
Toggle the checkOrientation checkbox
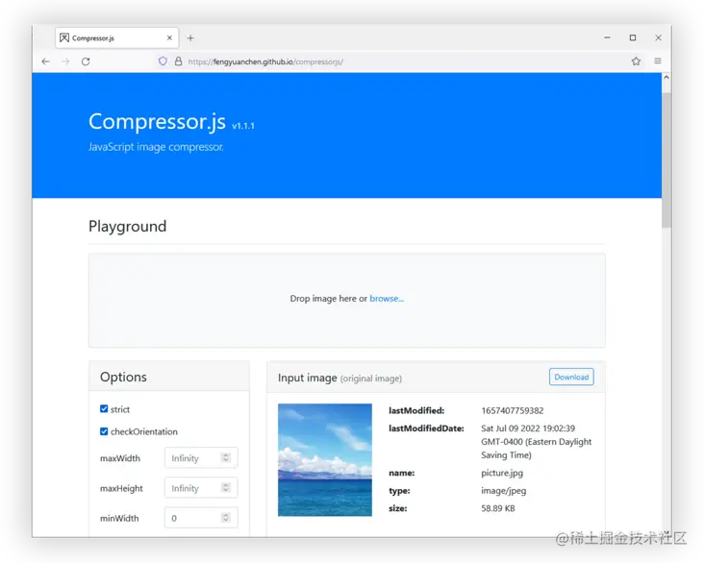[x=104, y=431]
